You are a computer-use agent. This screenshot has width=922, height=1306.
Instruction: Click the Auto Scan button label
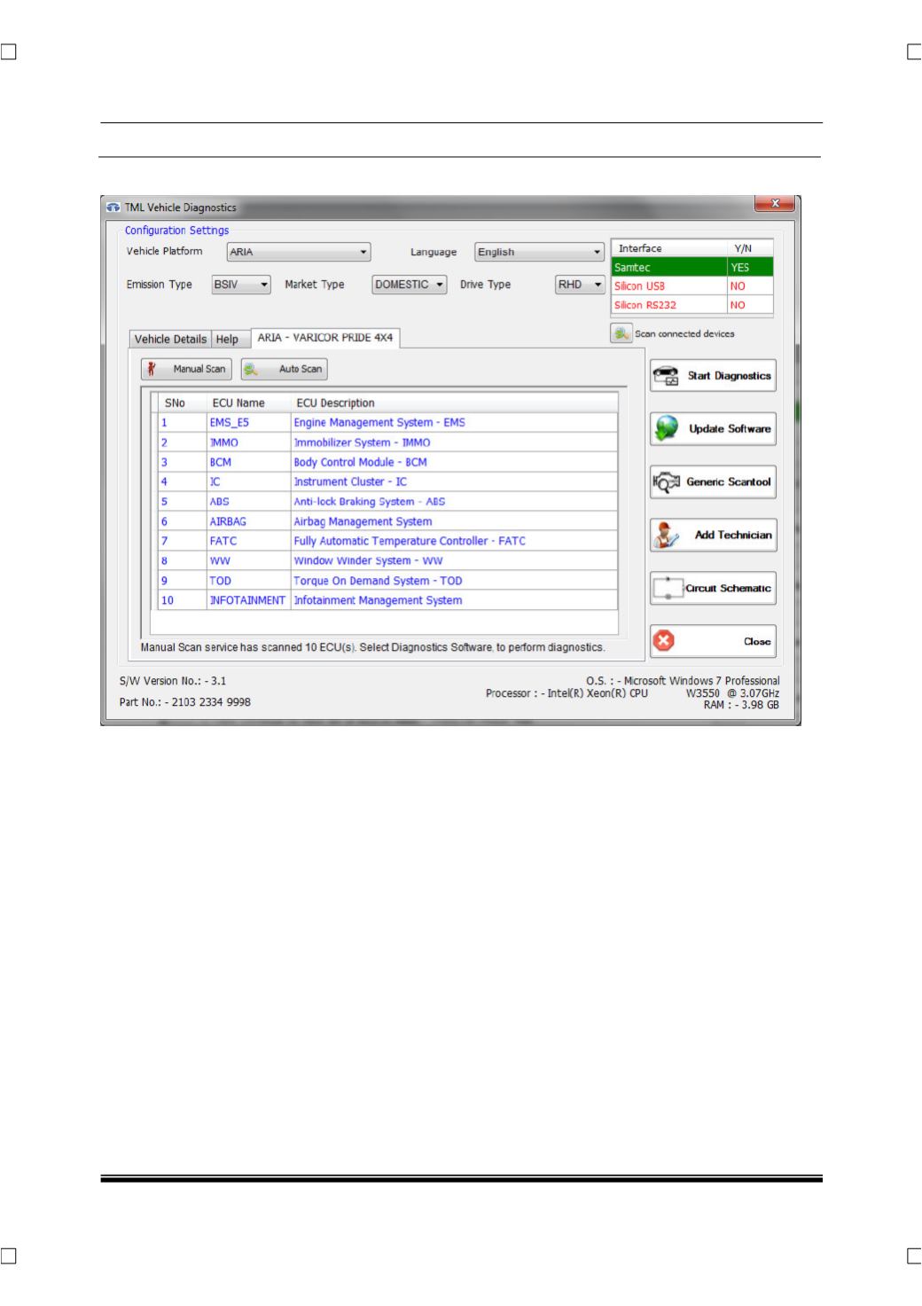pyautogui.click(x=301, y=369)
